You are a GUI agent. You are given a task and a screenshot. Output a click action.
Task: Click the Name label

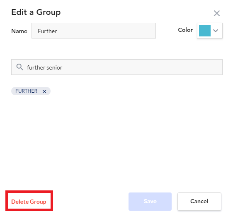(19, 31)
